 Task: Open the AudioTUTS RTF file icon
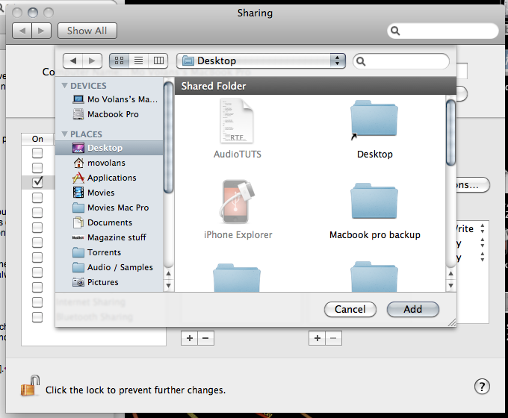click(238, 122)
